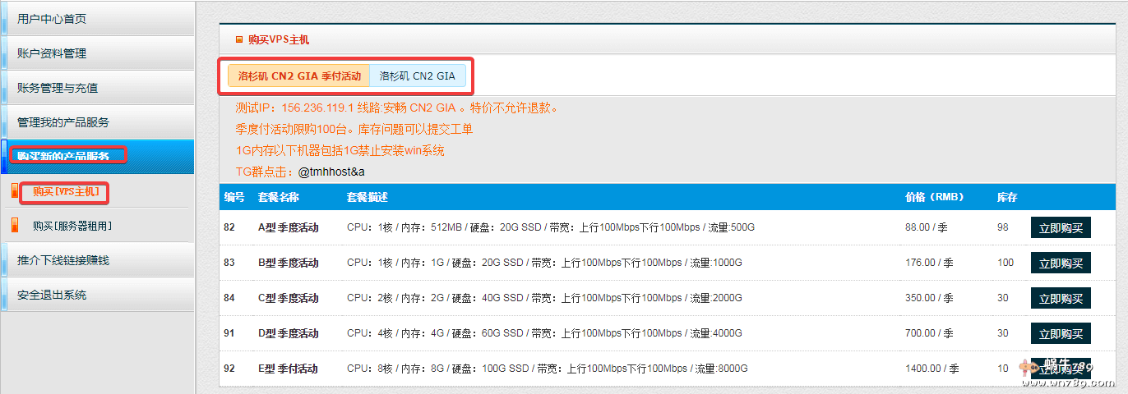Click the orange square icon before 购买VPS主机 header
Image resolution: width=1128 pixels, height=394 pixels.
[239, 39]
